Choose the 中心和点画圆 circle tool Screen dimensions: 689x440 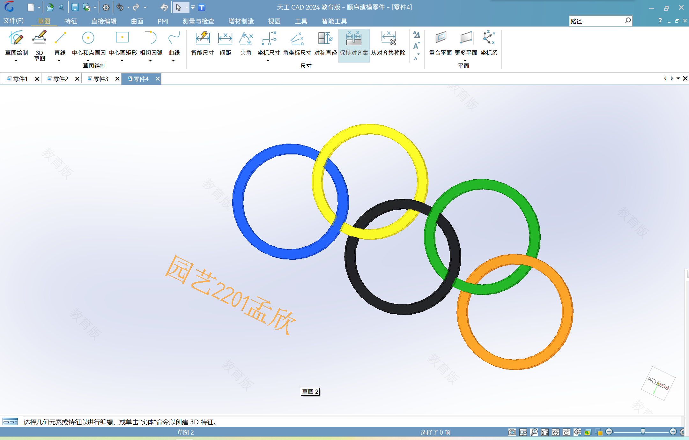pos(88,43)
